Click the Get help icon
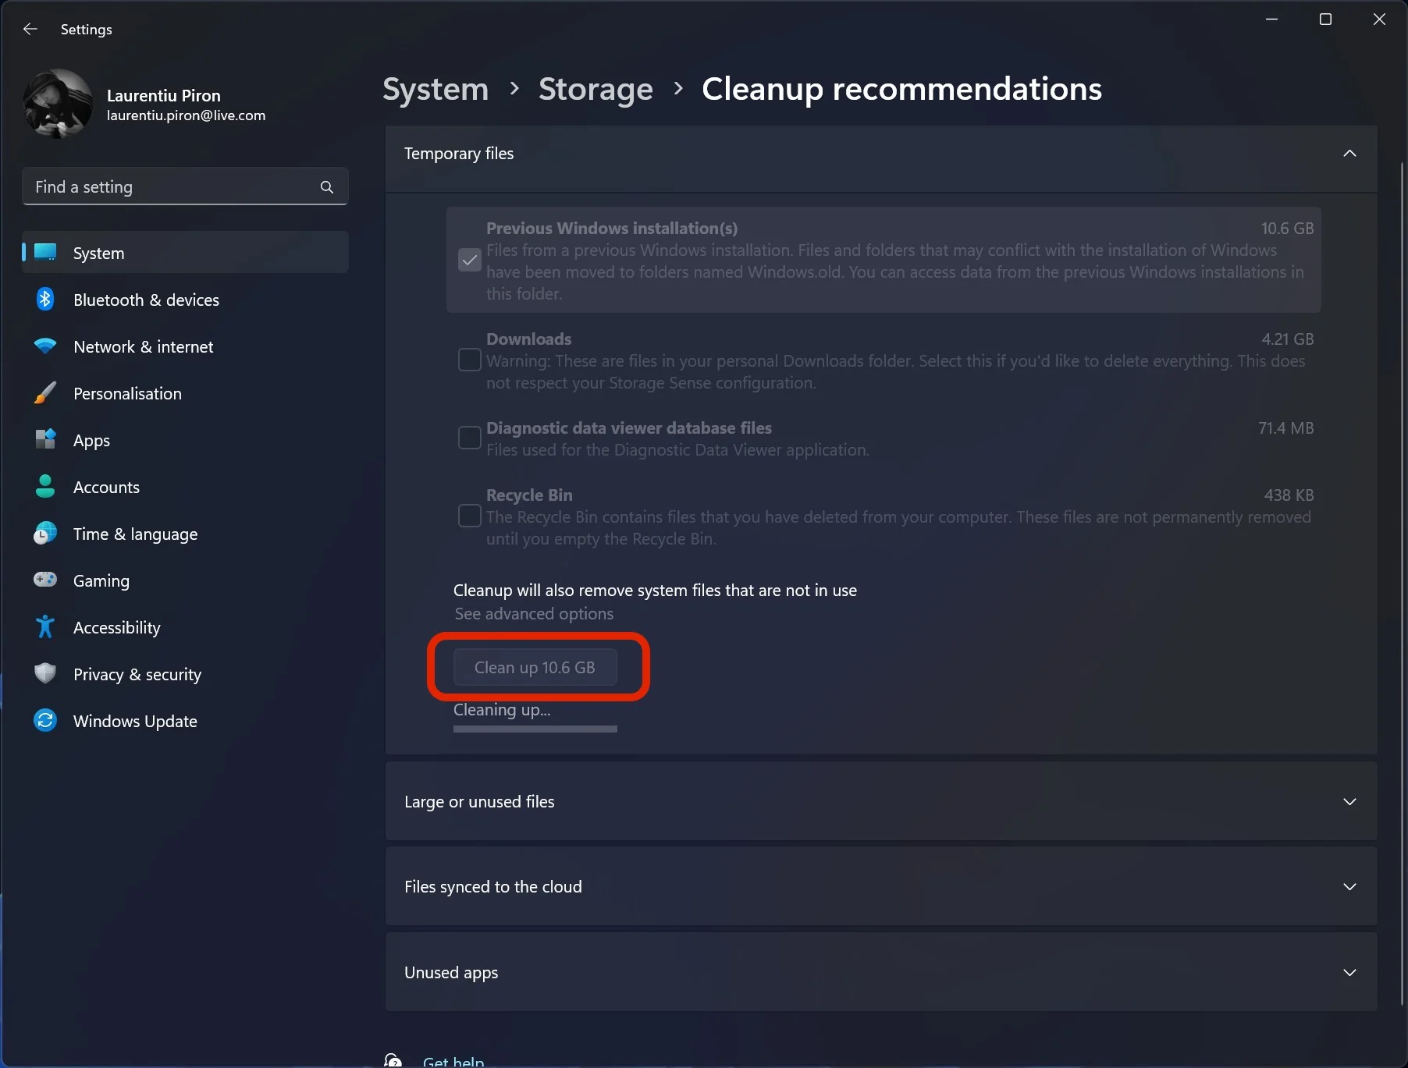This screenshot has height=1068, width=1408. coord(393,1060)
